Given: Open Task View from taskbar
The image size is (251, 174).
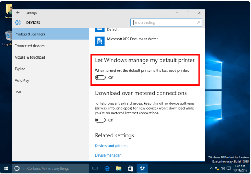Looking at the screenshot, I should [95, 169].
